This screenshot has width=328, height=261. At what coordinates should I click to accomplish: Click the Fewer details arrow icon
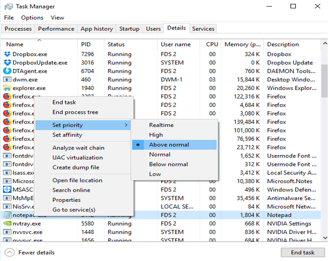(10, 253)
